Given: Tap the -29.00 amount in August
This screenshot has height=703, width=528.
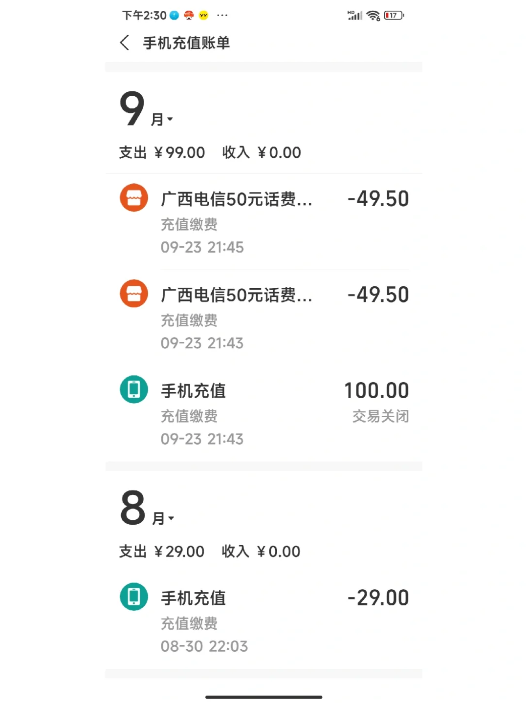Looking at the screenshot, I should pos(378,598).
